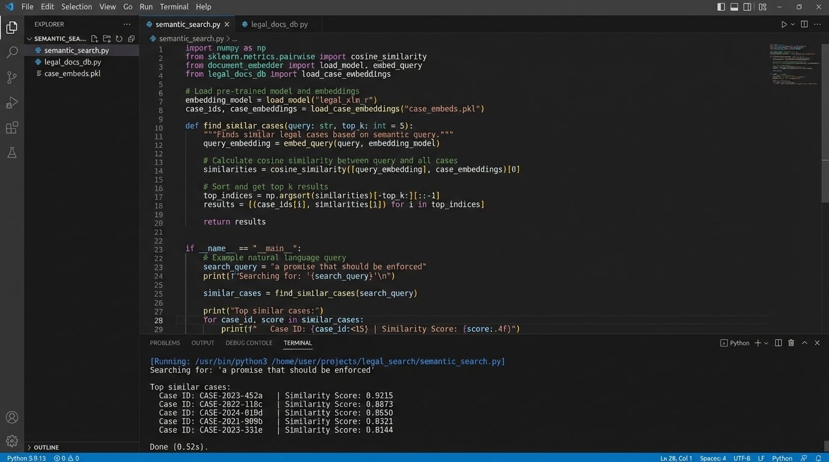
Task: Kill terminal with the trash icon
Action: (791, 343)
